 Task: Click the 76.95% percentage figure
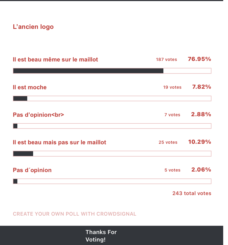point(199,59)
